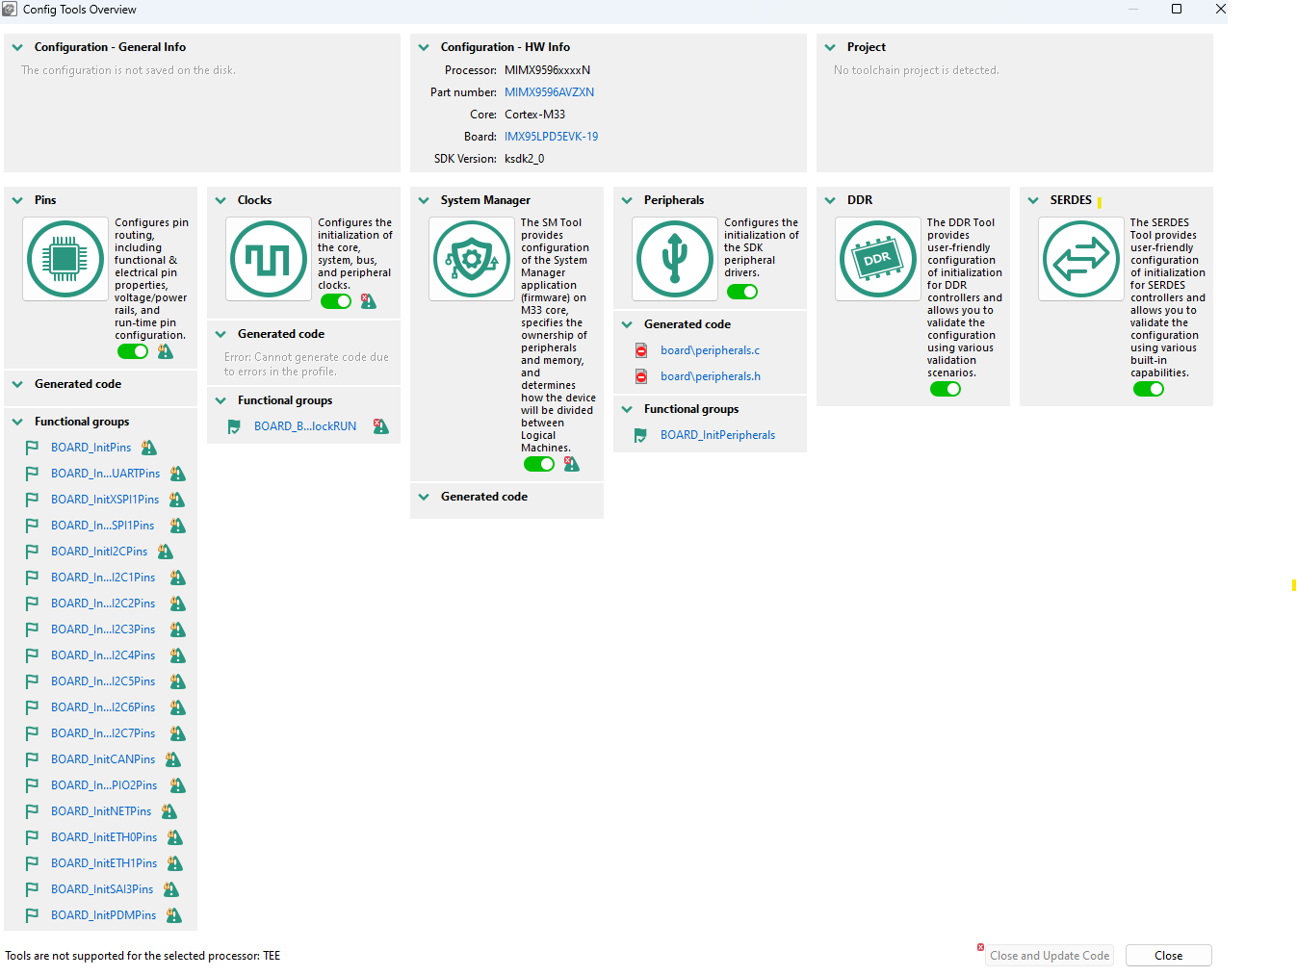
Task: Open the MIMX9596AVZXN part number link
Action: [x=549, y=92]
